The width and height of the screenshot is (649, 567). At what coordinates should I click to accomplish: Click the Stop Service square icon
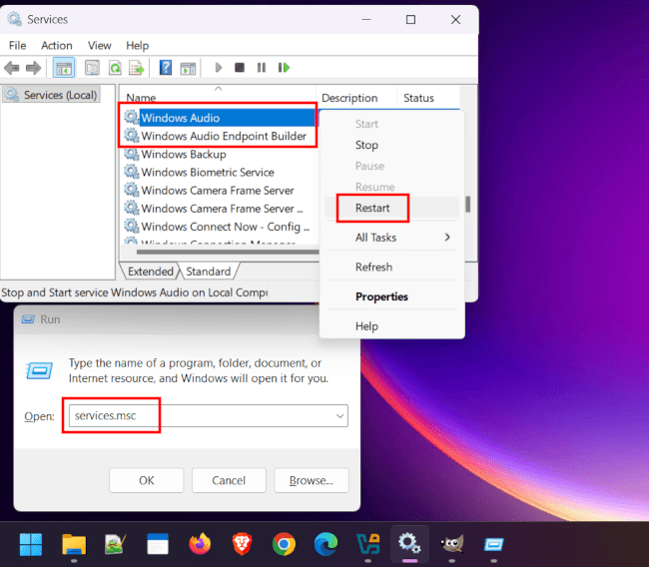(x=240, y=68)
